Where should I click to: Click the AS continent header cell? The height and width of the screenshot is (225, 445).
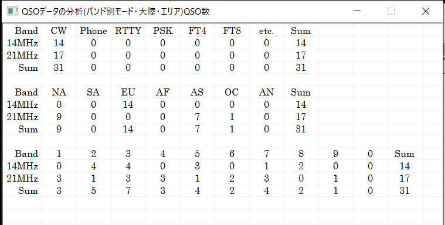click(198, 92)
